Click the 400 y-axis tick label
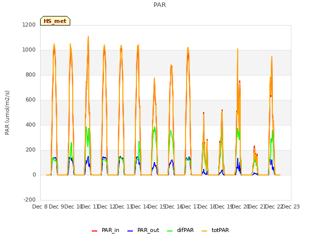Viewport: 321px width, 240px height. [31, 124]
